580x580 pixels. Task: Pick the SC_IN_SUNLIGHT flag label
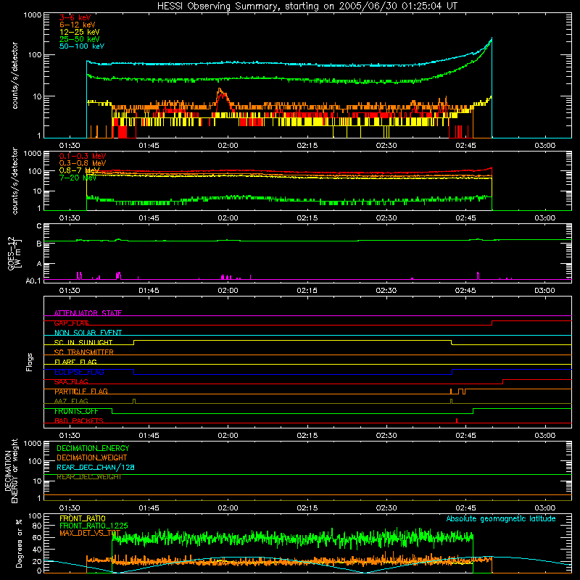[83, 342]
